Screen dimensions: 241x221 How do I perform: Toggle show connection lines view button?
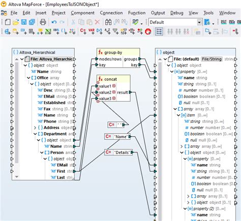pos(159,31)
